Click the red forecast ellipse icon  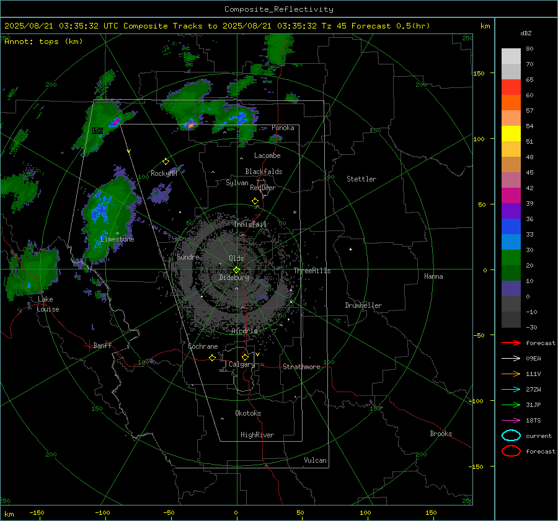(511, 451)
